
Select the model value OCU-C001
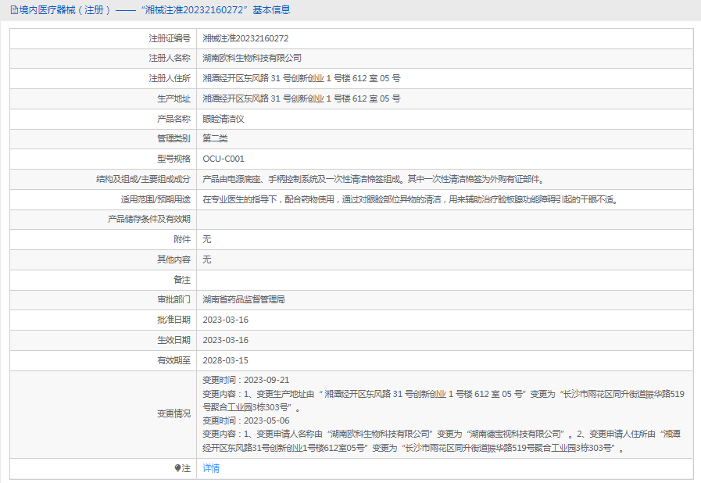tap(224, 159)
